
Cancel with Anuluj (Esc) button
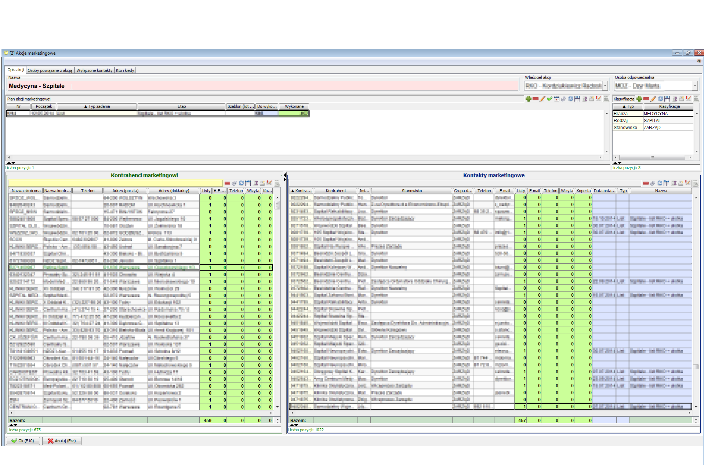click(62, 441)
